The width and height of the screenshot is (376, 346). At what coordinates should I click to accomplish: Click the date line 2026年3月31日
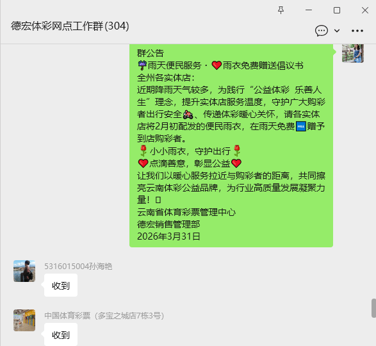coord(168,236)
